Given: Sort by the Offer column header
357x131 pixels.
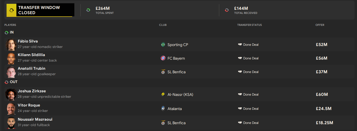Looking at the screenshot, I should pos(320,25).
